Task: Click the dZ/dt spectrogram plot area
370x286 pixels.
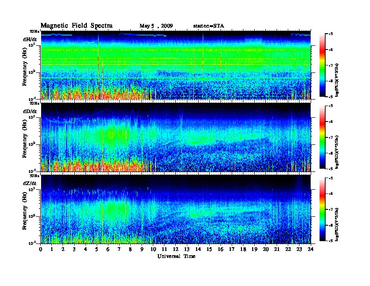Action: [x=176, y=209]
